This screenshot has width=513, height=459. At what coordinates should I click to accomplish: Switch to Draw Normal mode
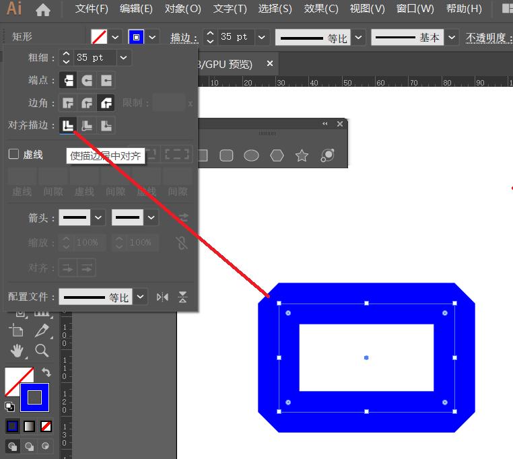12,446
